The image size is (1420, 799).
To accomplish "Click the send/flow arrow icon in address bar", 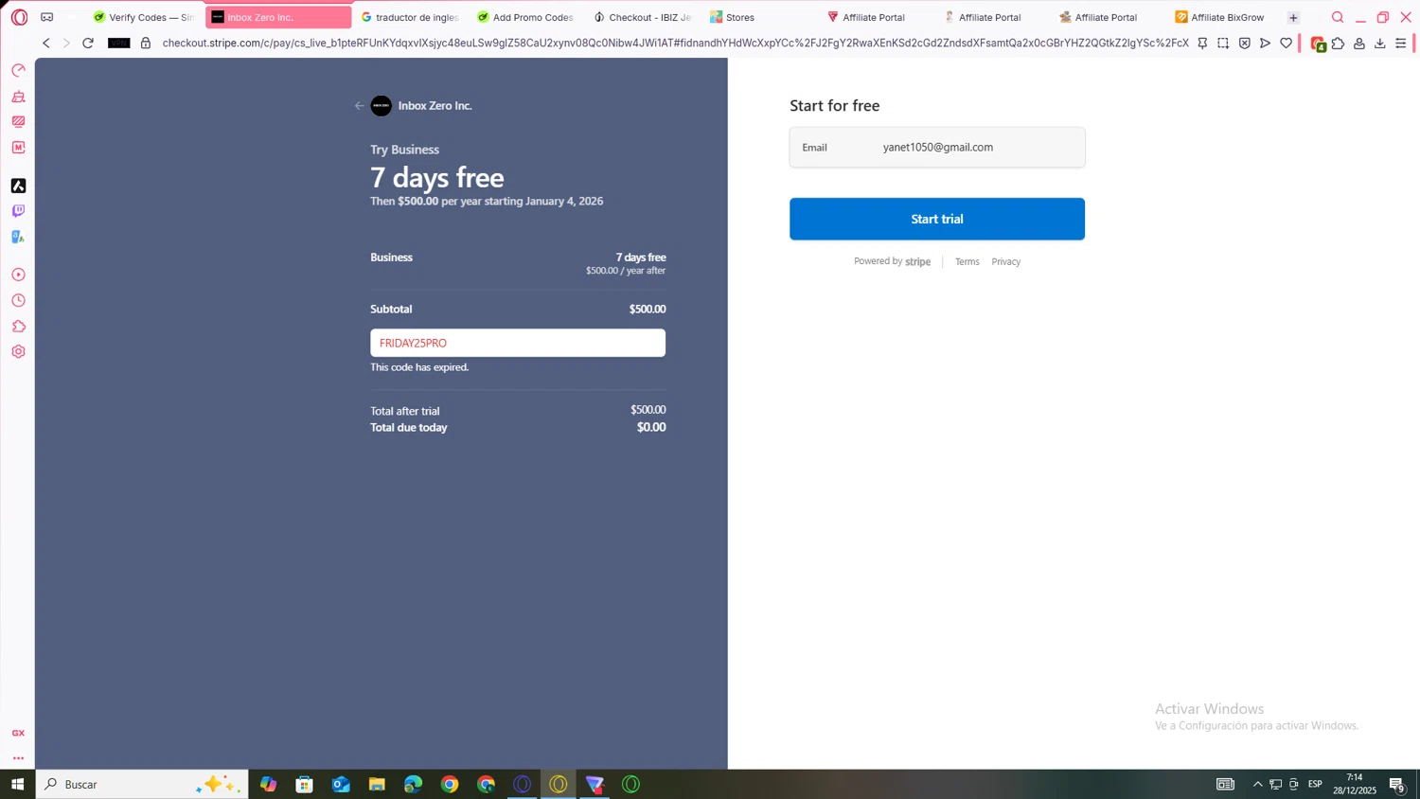I will tap(1266, 43).
